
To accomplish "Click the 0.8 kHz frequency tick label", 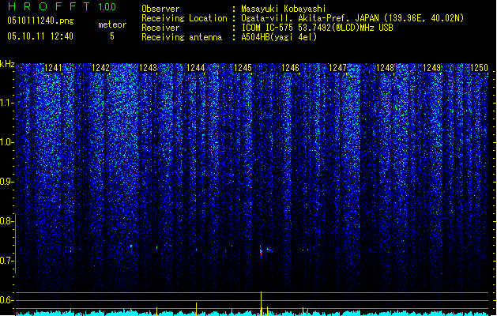I will [x=7, y=221].
